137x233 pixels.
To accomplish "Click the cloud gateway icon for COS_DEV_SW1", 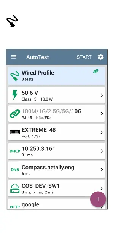I will point(15,188).
